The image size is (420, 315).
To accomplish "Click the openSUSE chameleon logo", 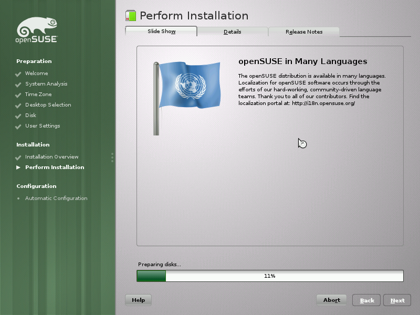I will point(37,27).
